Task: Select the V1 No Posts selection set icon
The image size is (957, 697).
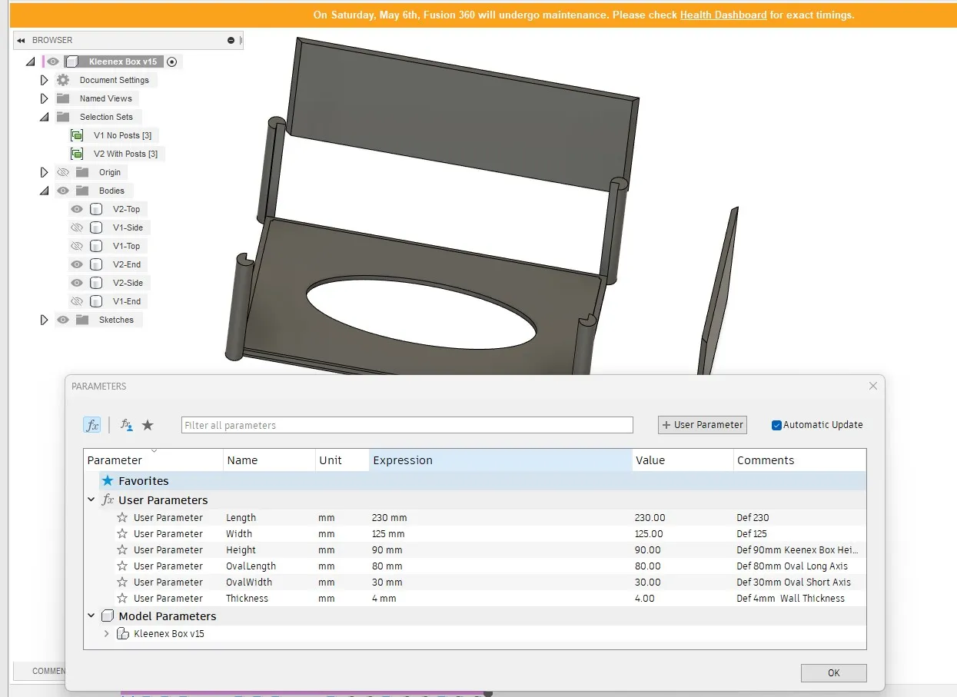Action: pos(77,135)
